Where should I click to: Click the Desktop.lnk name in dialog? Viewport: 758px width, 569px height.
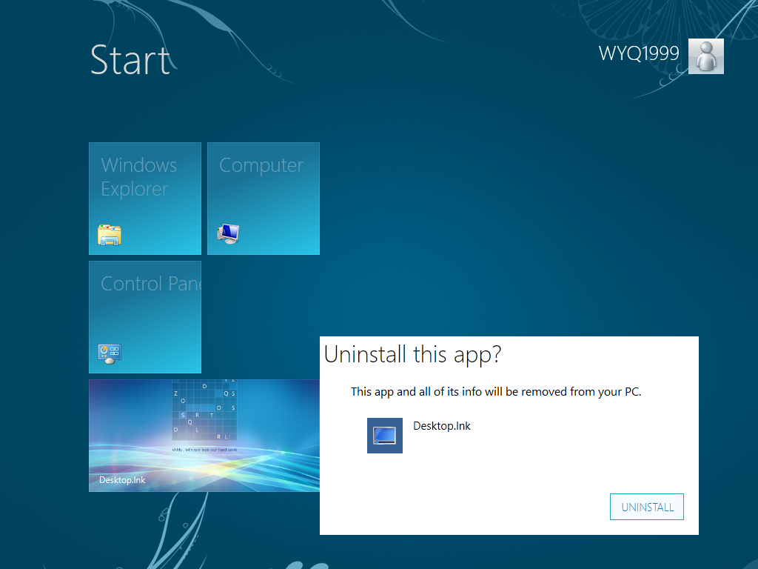pyautogui.click(x=442, y=426)
